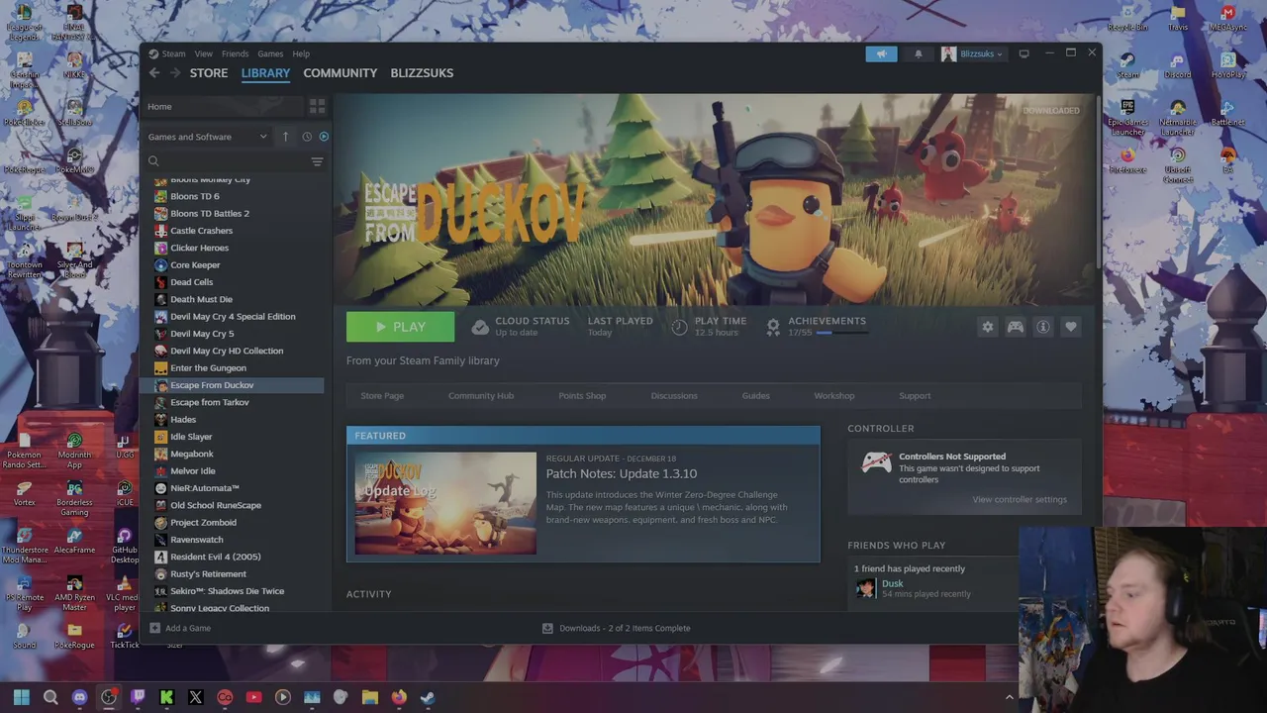Open the Support link

coord(915,395)
